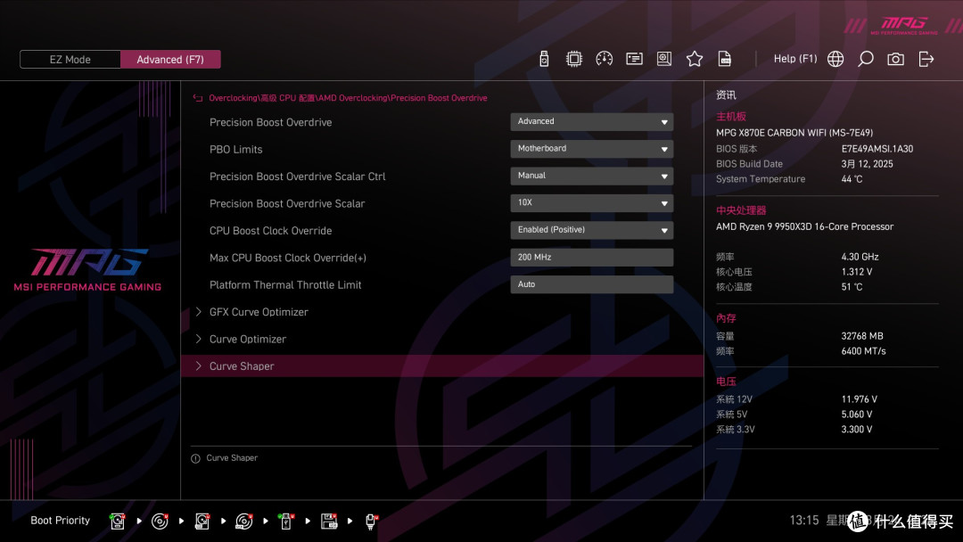The height and width of the screenshot is (542, 963).
Task: Open the Favorites star icon
Action: click(694, 59)
